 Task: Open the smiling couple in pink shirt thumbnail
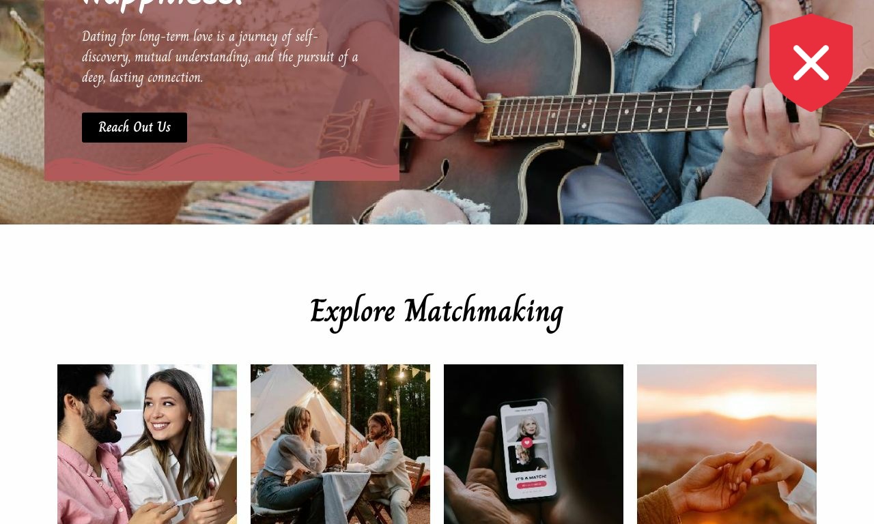click(147, 444)
